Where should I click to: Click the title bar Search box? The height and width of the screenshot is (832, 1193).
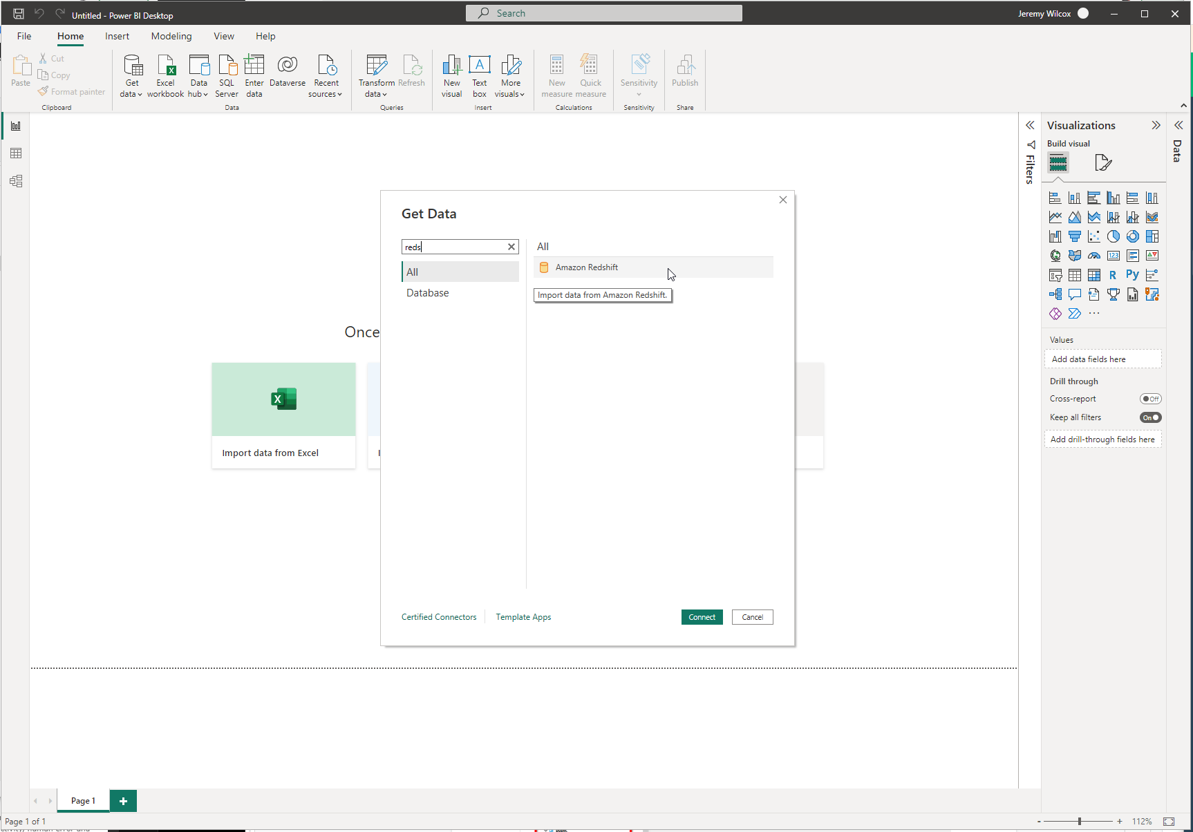coord(604,13)
